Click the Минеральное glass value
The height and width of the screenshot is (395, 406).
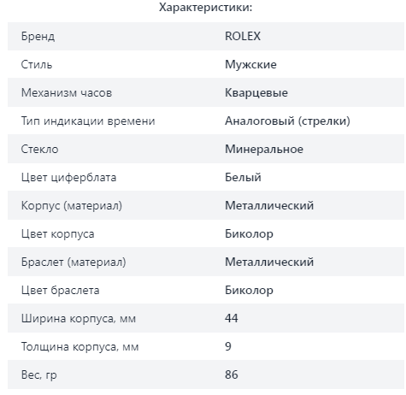264,150
